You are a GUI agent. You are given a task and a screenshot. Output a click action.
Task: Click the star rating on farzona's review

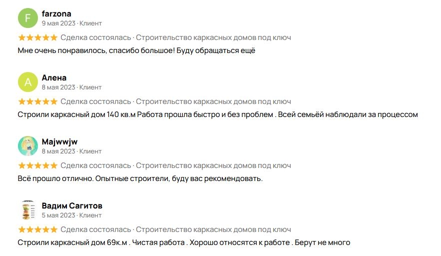(x=37, y=37)
